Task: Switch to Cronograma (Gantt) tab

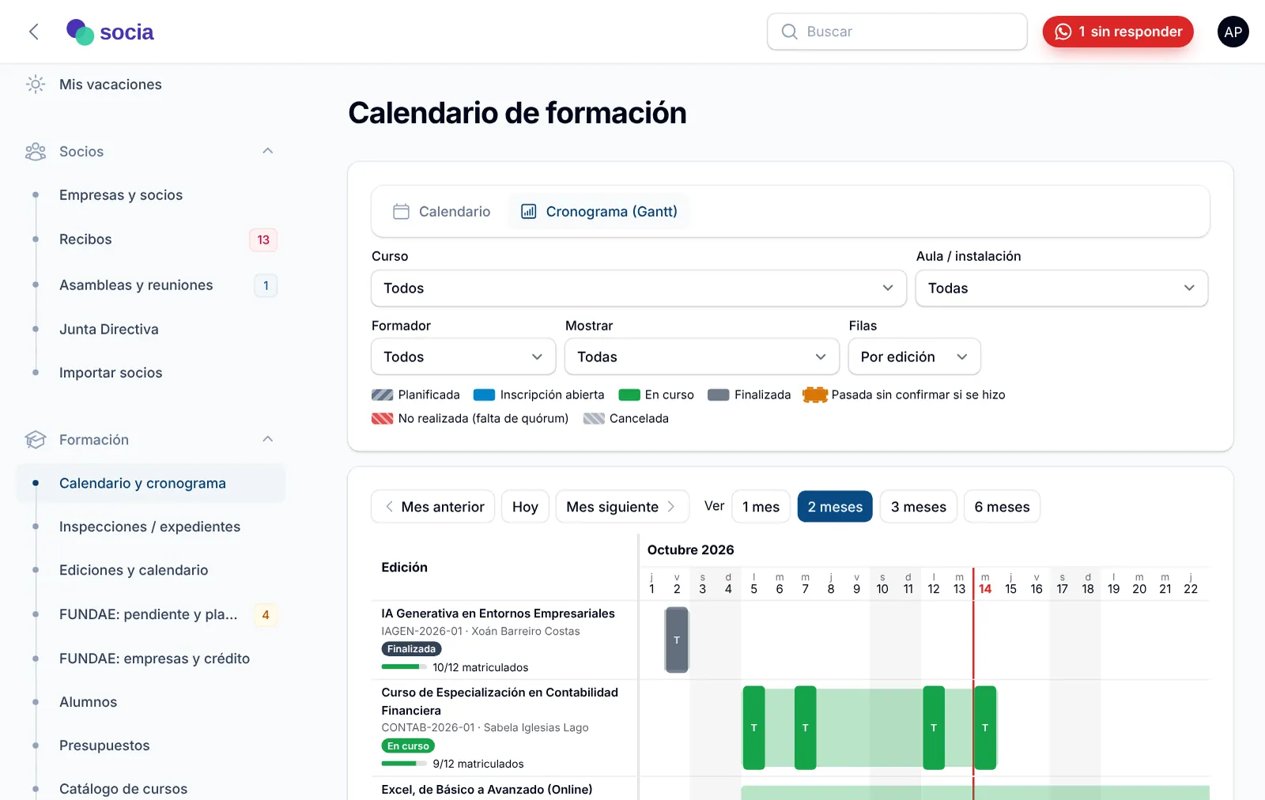Action: (599, 212)
